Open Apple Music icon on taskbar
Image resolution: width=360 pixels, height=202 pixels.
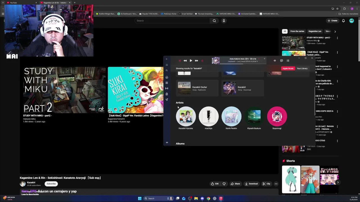click(221, 198)
